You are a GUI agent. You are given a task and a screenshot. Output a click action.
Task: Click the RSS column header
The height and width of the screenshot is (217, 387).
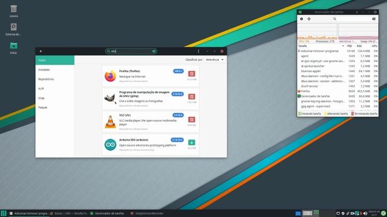click(359, 46)
